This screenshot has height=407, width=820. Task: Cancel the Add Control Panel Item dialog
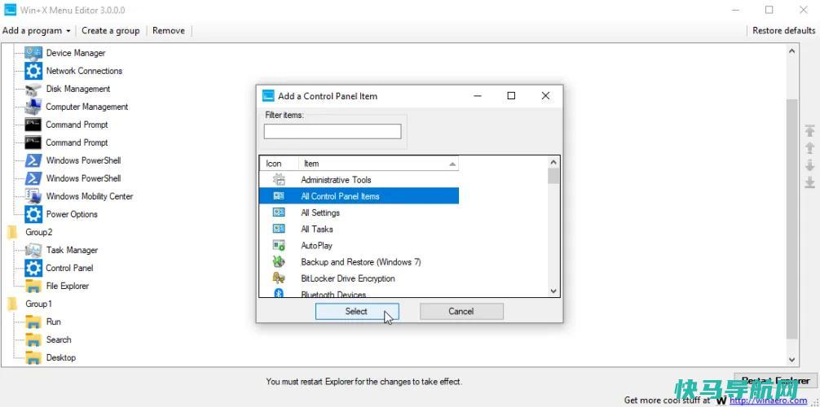[x=461, y=312]
